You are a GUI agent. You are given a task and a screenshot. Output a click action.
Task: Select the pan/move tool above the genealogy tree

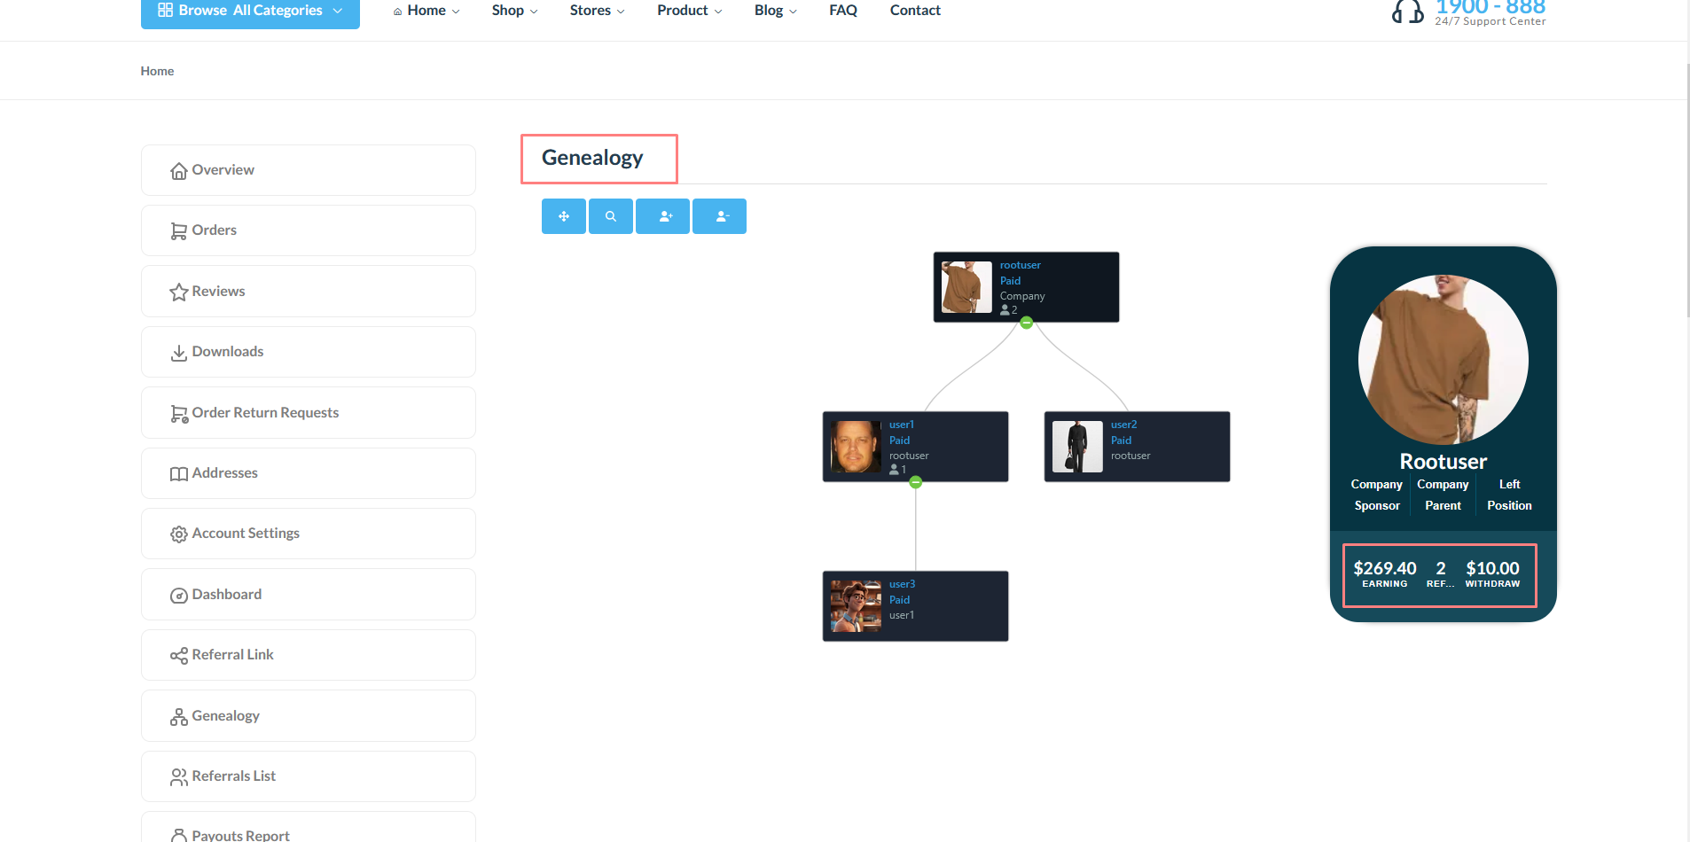(563, 215)
